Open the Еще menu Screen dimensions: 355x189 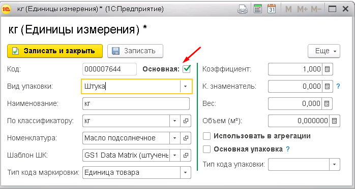[x=324, y=51]
